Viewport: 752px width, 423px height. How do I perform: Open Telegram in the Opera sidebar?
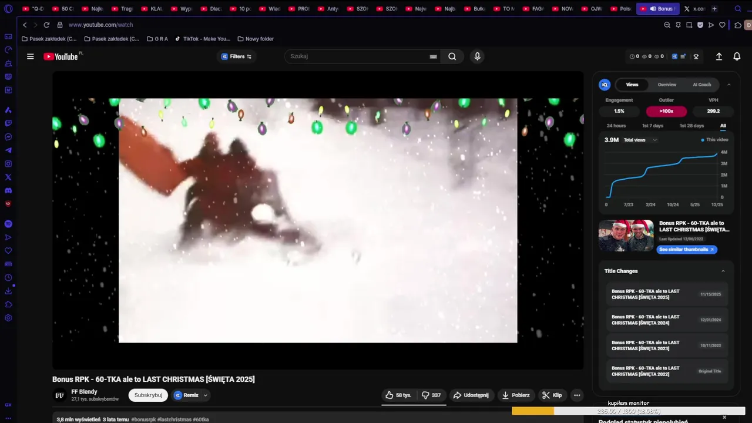pos(8,150)
